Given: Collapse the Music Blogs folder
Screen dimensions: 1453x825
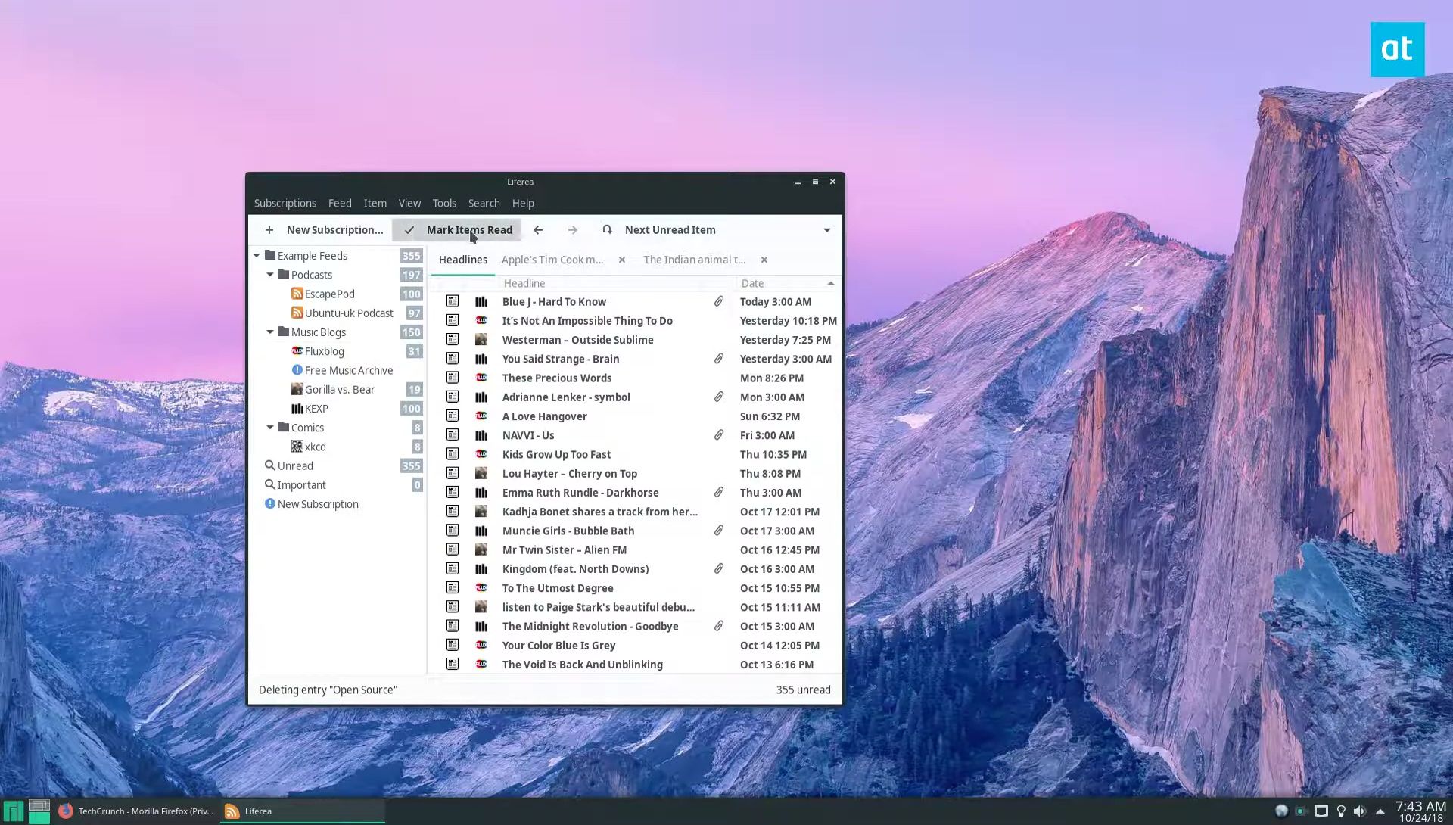Looking at the screenshot, I should [x=270, y=332].
